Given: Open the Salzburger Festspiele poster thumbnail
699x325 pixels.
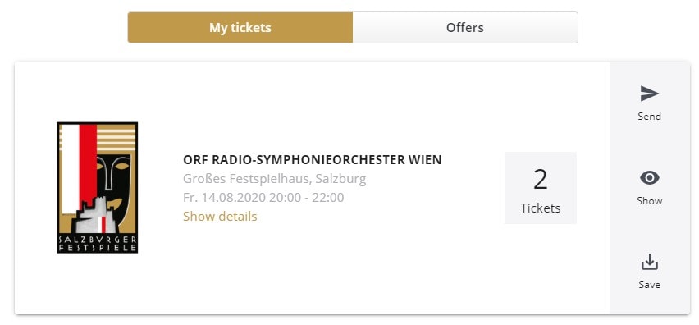Looking at the screenshot, I should click(x=97, y=188).
